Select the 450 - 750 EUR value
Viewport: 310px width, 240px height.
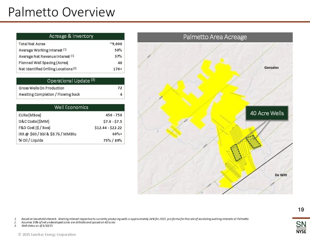(114, 115)
